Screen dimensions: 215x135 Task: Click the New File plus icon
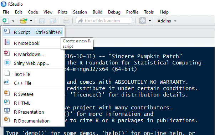click(x=6, y=21)
